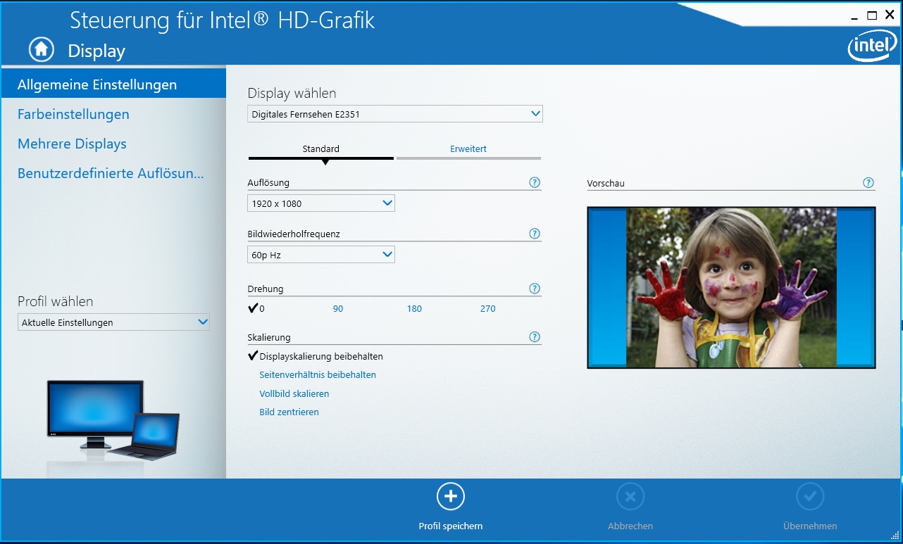The image size is (903, 544).
Task: Select Seitenverhältnis beibehalten scaling
Action: click(318, 374)
